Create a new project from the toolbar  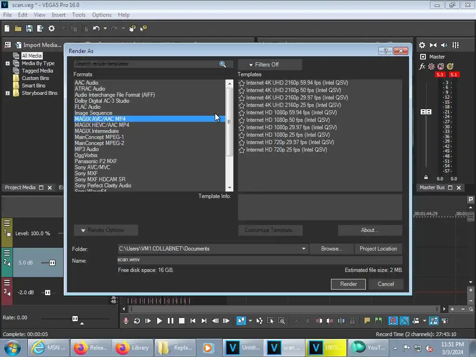point(7,28)
